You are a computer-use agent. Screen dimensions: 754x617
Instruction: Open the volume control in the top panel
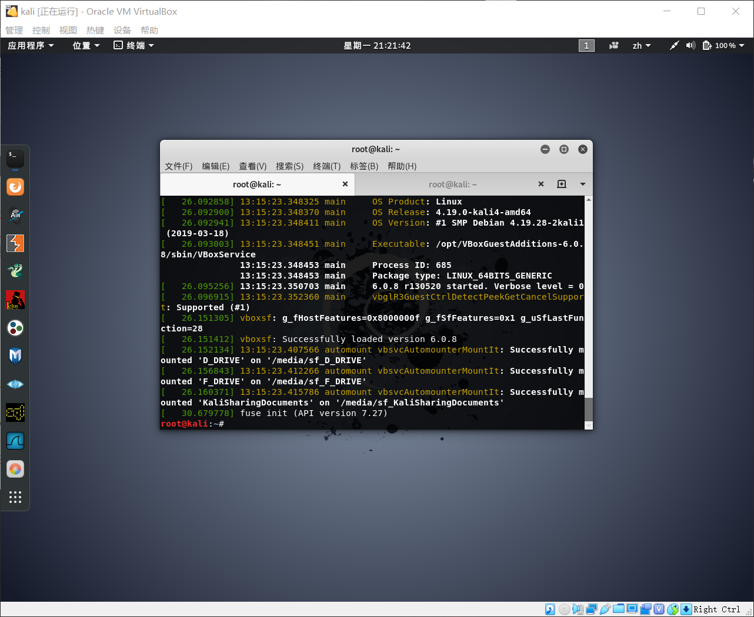[x=690, y=45]
